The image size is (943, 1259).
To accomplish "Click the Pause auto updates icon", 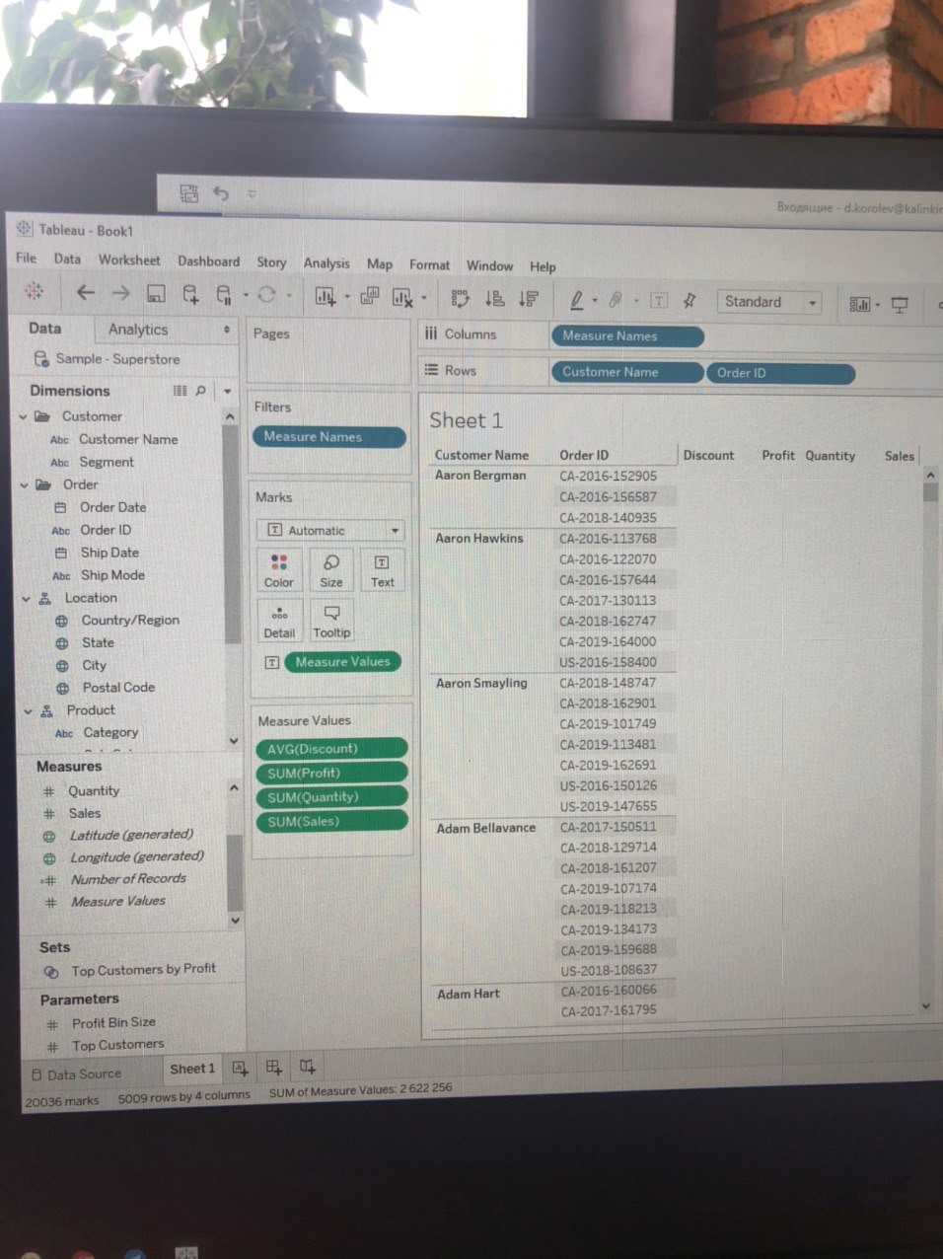I will click(x=224, y=294).
